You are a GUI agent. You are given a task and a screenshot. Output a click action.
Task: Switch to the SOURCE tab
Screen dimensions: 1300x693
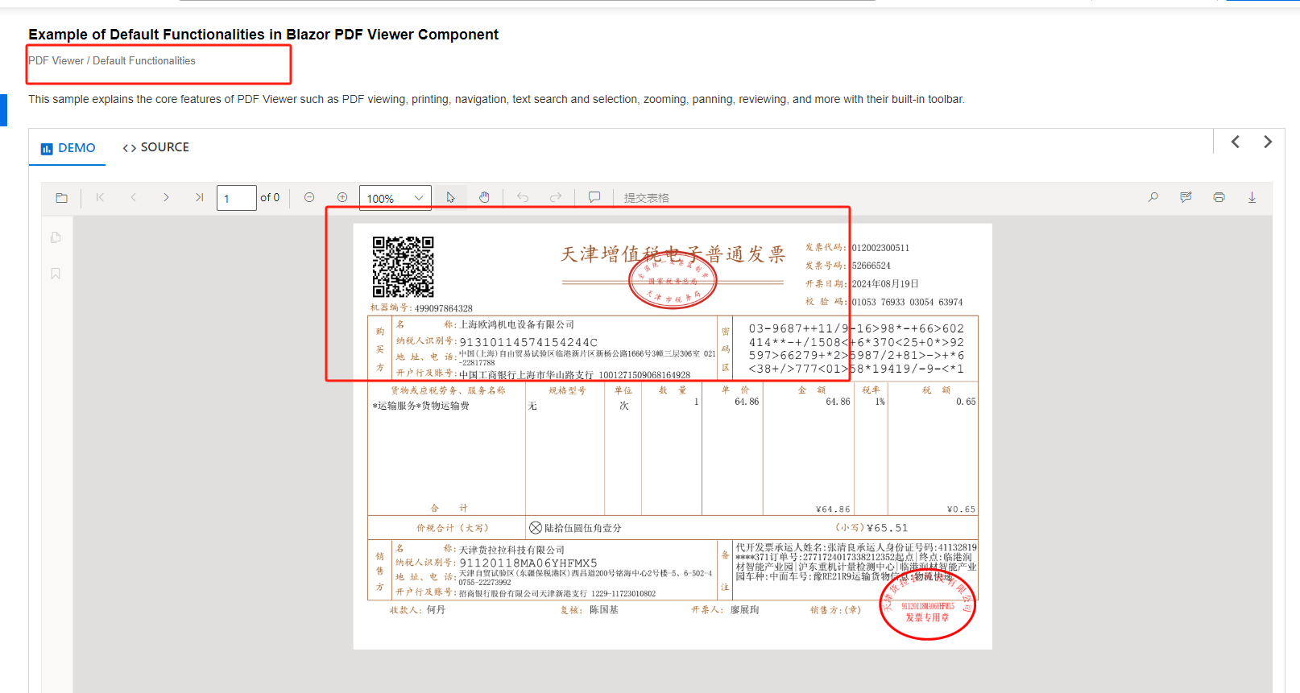(x=155, y=147)
